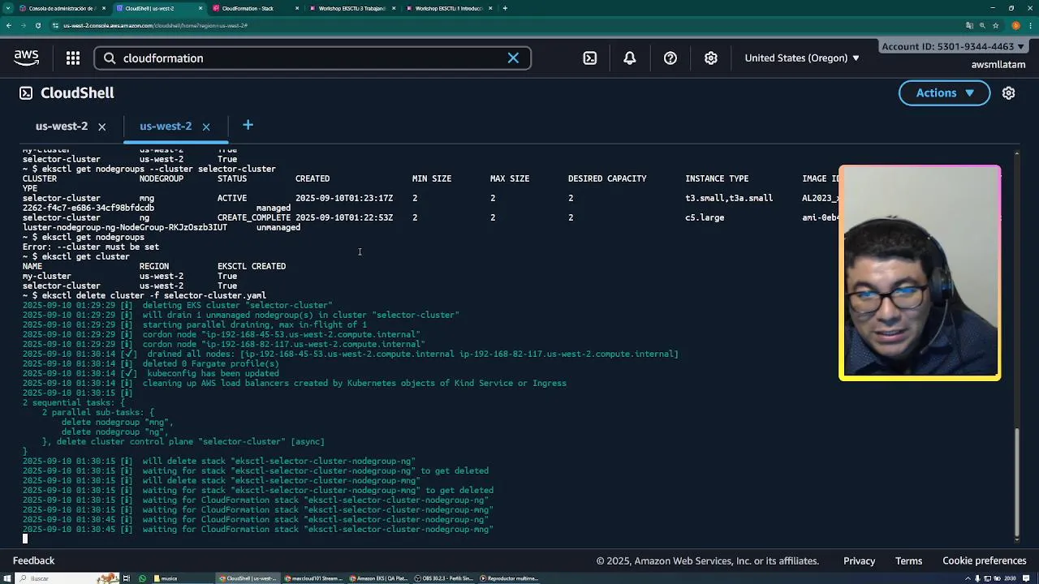
Task: Add a new CloudShell terminal tab
Action: (x=248, y=125)
